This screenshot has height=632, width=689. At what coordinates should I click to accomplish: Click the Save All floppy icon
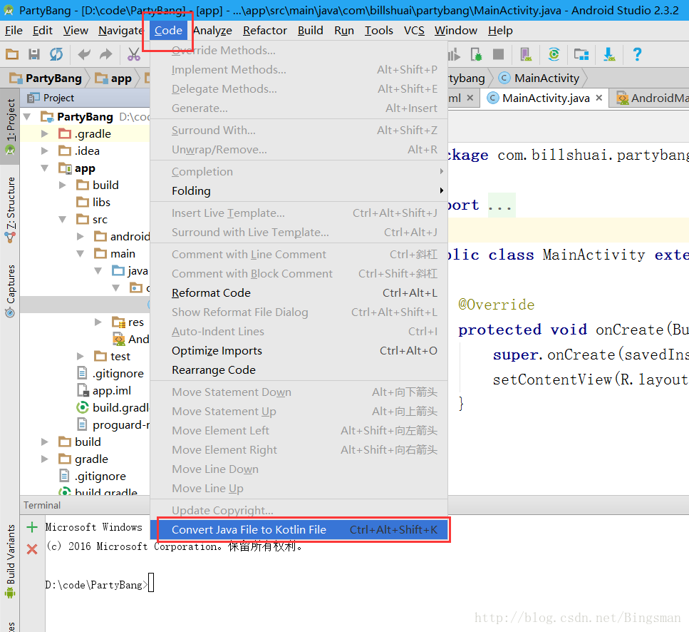click(33, 54)
